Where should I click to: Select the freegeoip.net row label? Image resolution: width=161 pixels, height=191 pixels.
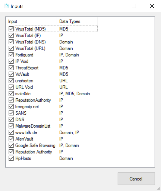tap(27, 107)
